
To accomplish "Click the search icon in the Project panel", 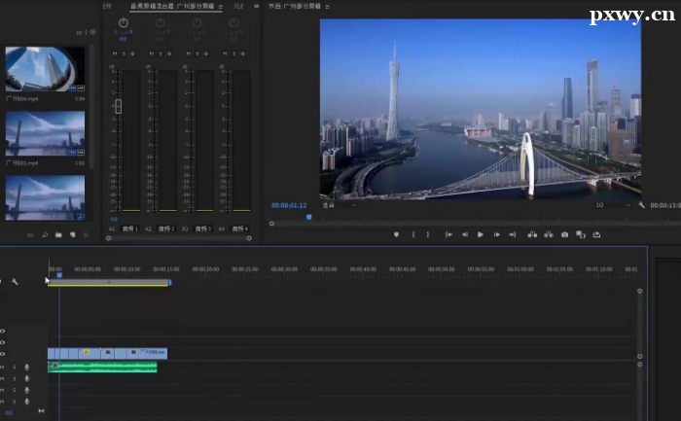I will coord(45,235).
